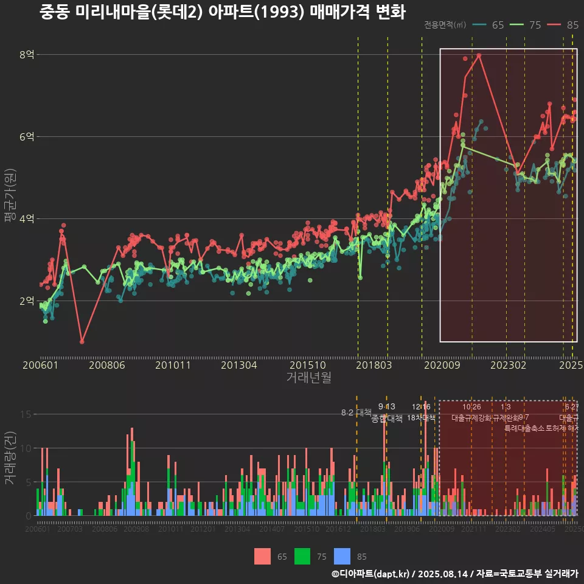Image resolution: width=584 pixels, height=584 pixels.
Task: Click the 10 label on volume axis
Action: click(26, 448)
